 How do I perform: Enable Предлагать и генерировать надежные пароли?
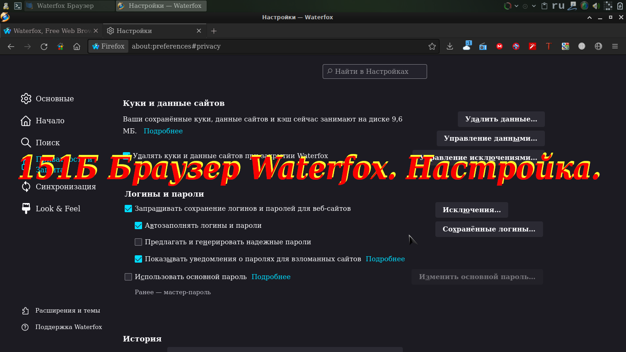tap(138, 242)
